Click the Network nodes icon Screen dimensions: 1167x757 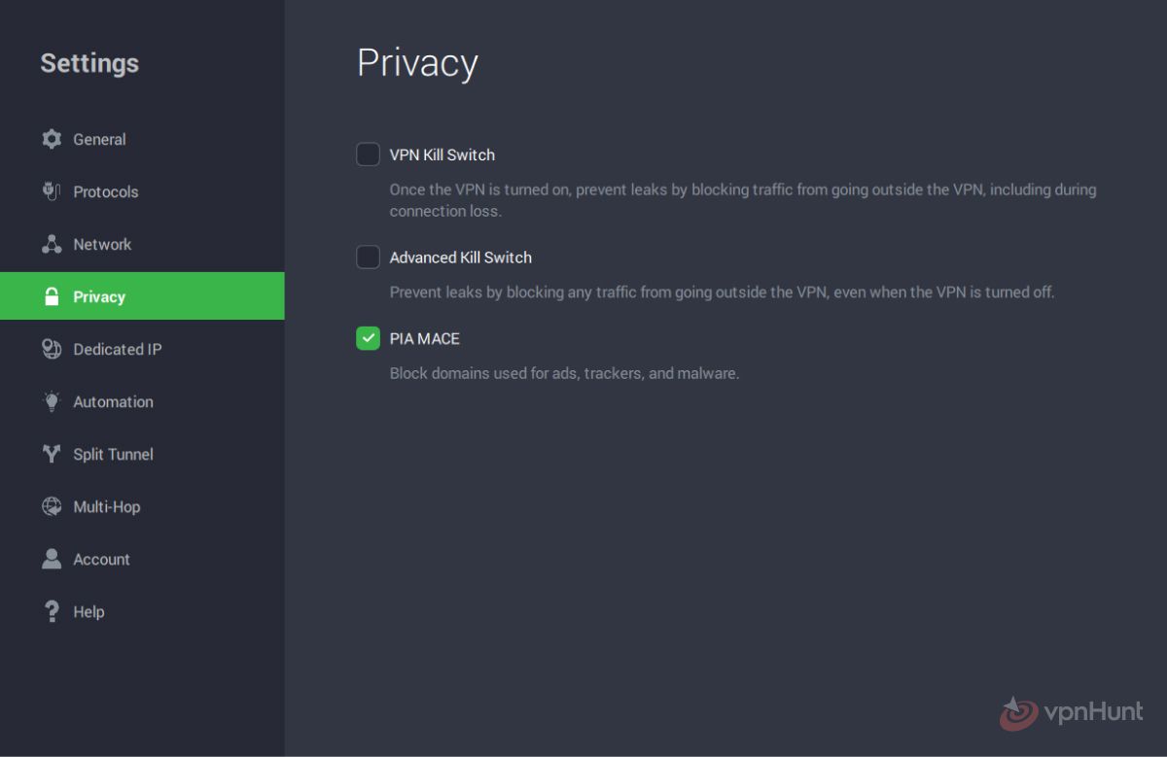[52, 244]
